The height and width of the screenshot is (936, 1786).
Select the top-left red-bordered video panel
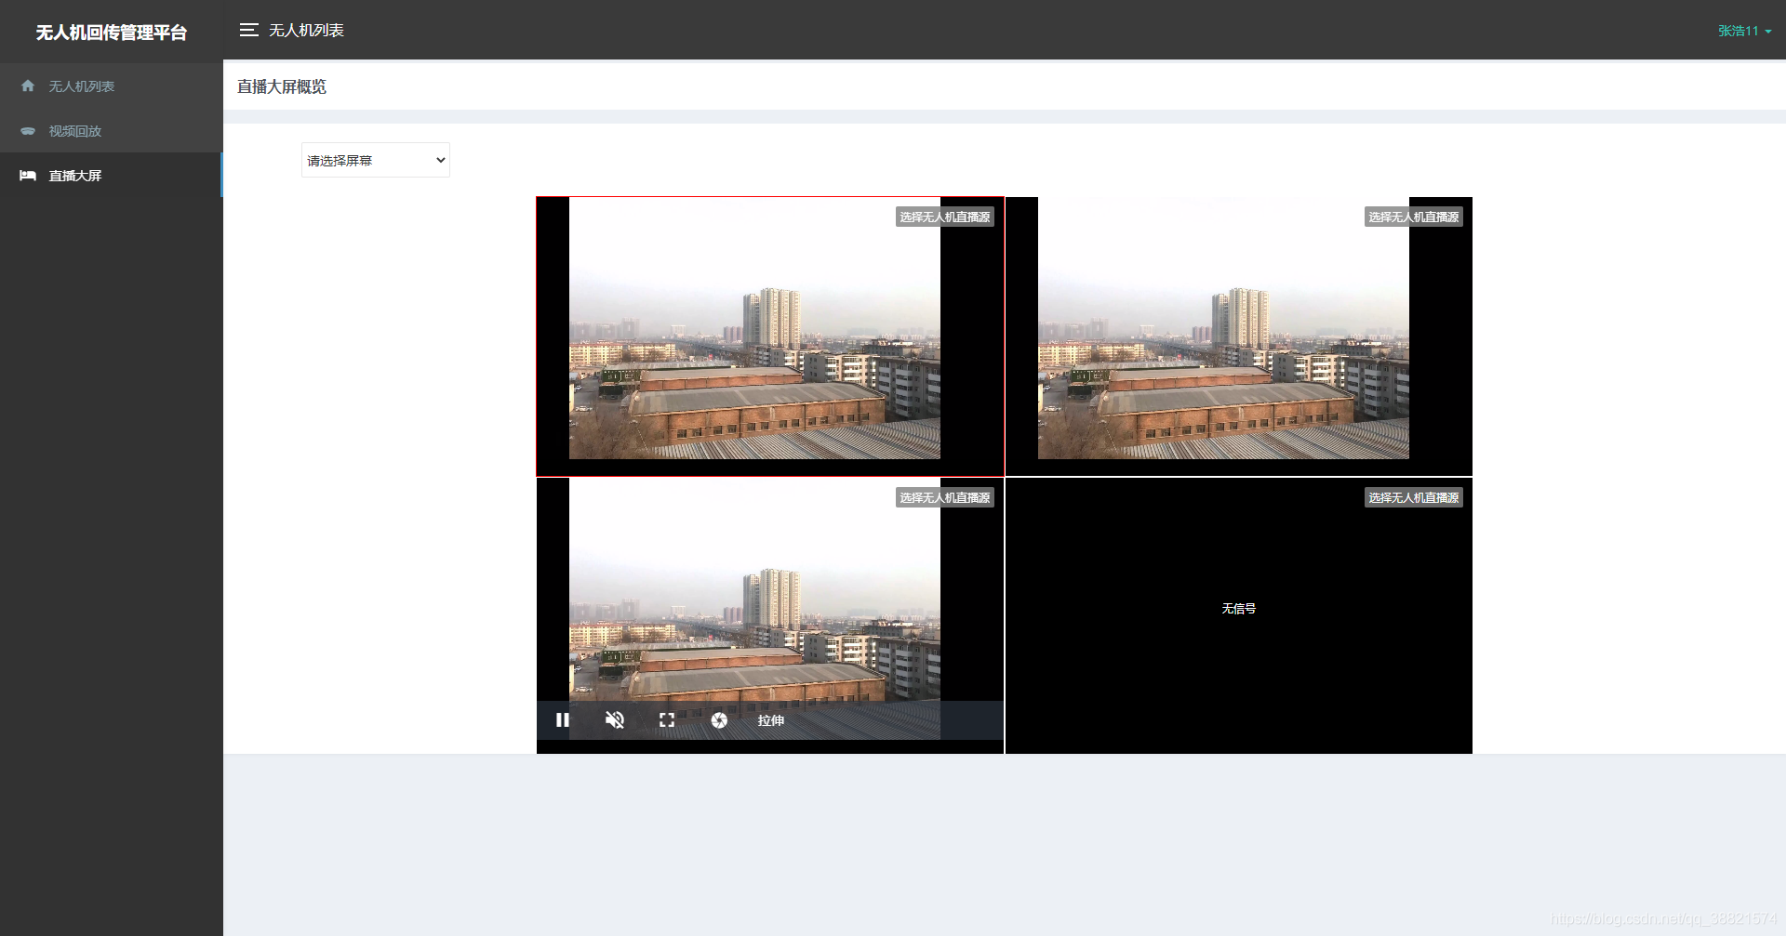pyautogui.click(x=770, y=336)
